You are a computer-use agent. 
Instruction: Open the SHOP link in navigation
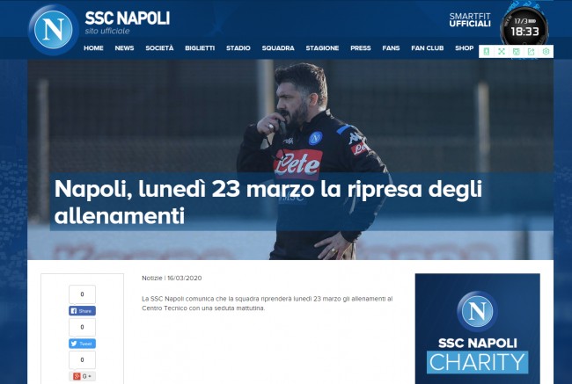tap(464, 48)
